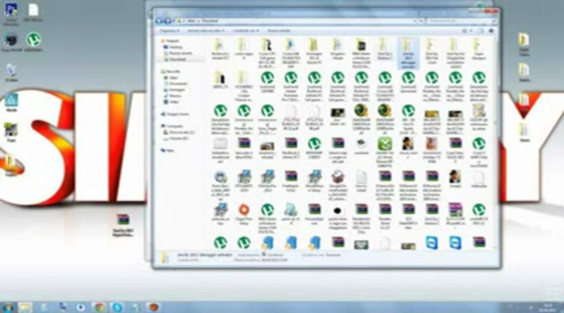Select Gruppo home in sidebar
The height and width of the screenshot is (313, 564).
pos(175,114)
